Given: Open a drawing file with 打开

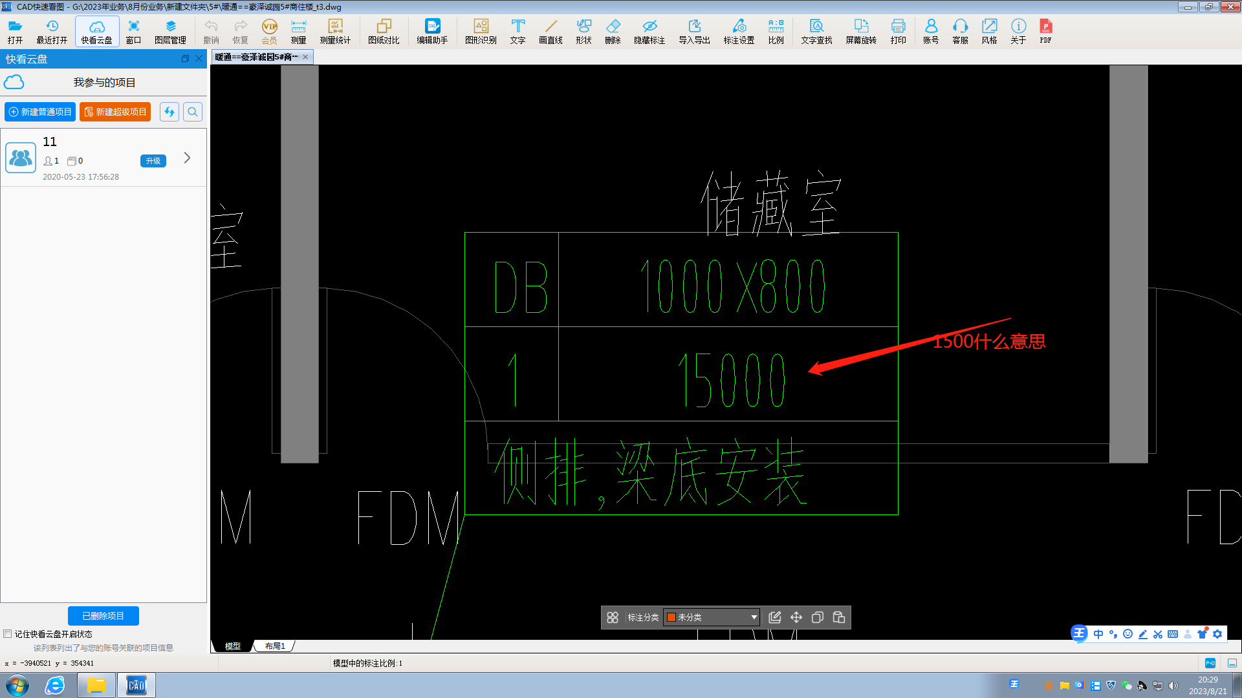Looking at the screenshot, I should pyautogui.click(x=16, y=31).
